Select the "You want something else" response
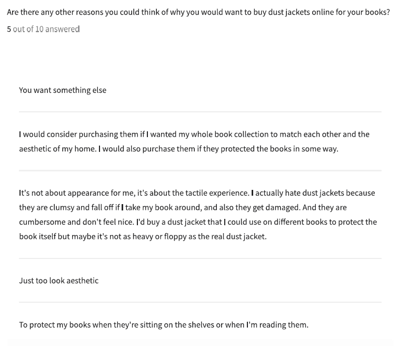 [x=63, y=90]
